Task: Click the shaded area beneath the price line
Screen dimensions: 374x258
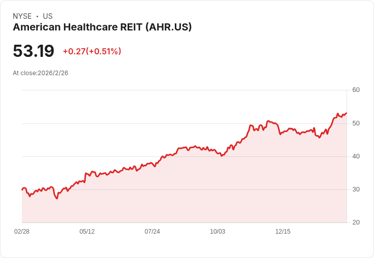Action: [184, 191]
